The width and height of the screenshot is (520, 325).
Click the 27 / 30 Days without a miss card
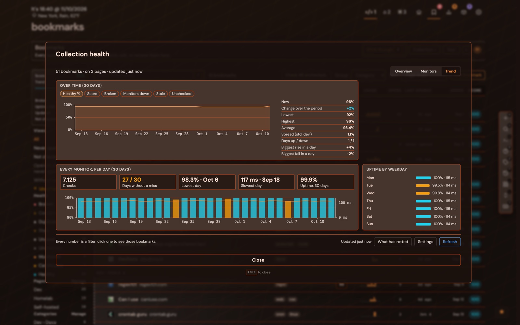point(148,182)
